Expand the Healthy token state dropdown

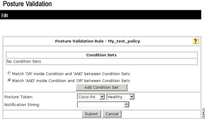click(x=132, y=97)
